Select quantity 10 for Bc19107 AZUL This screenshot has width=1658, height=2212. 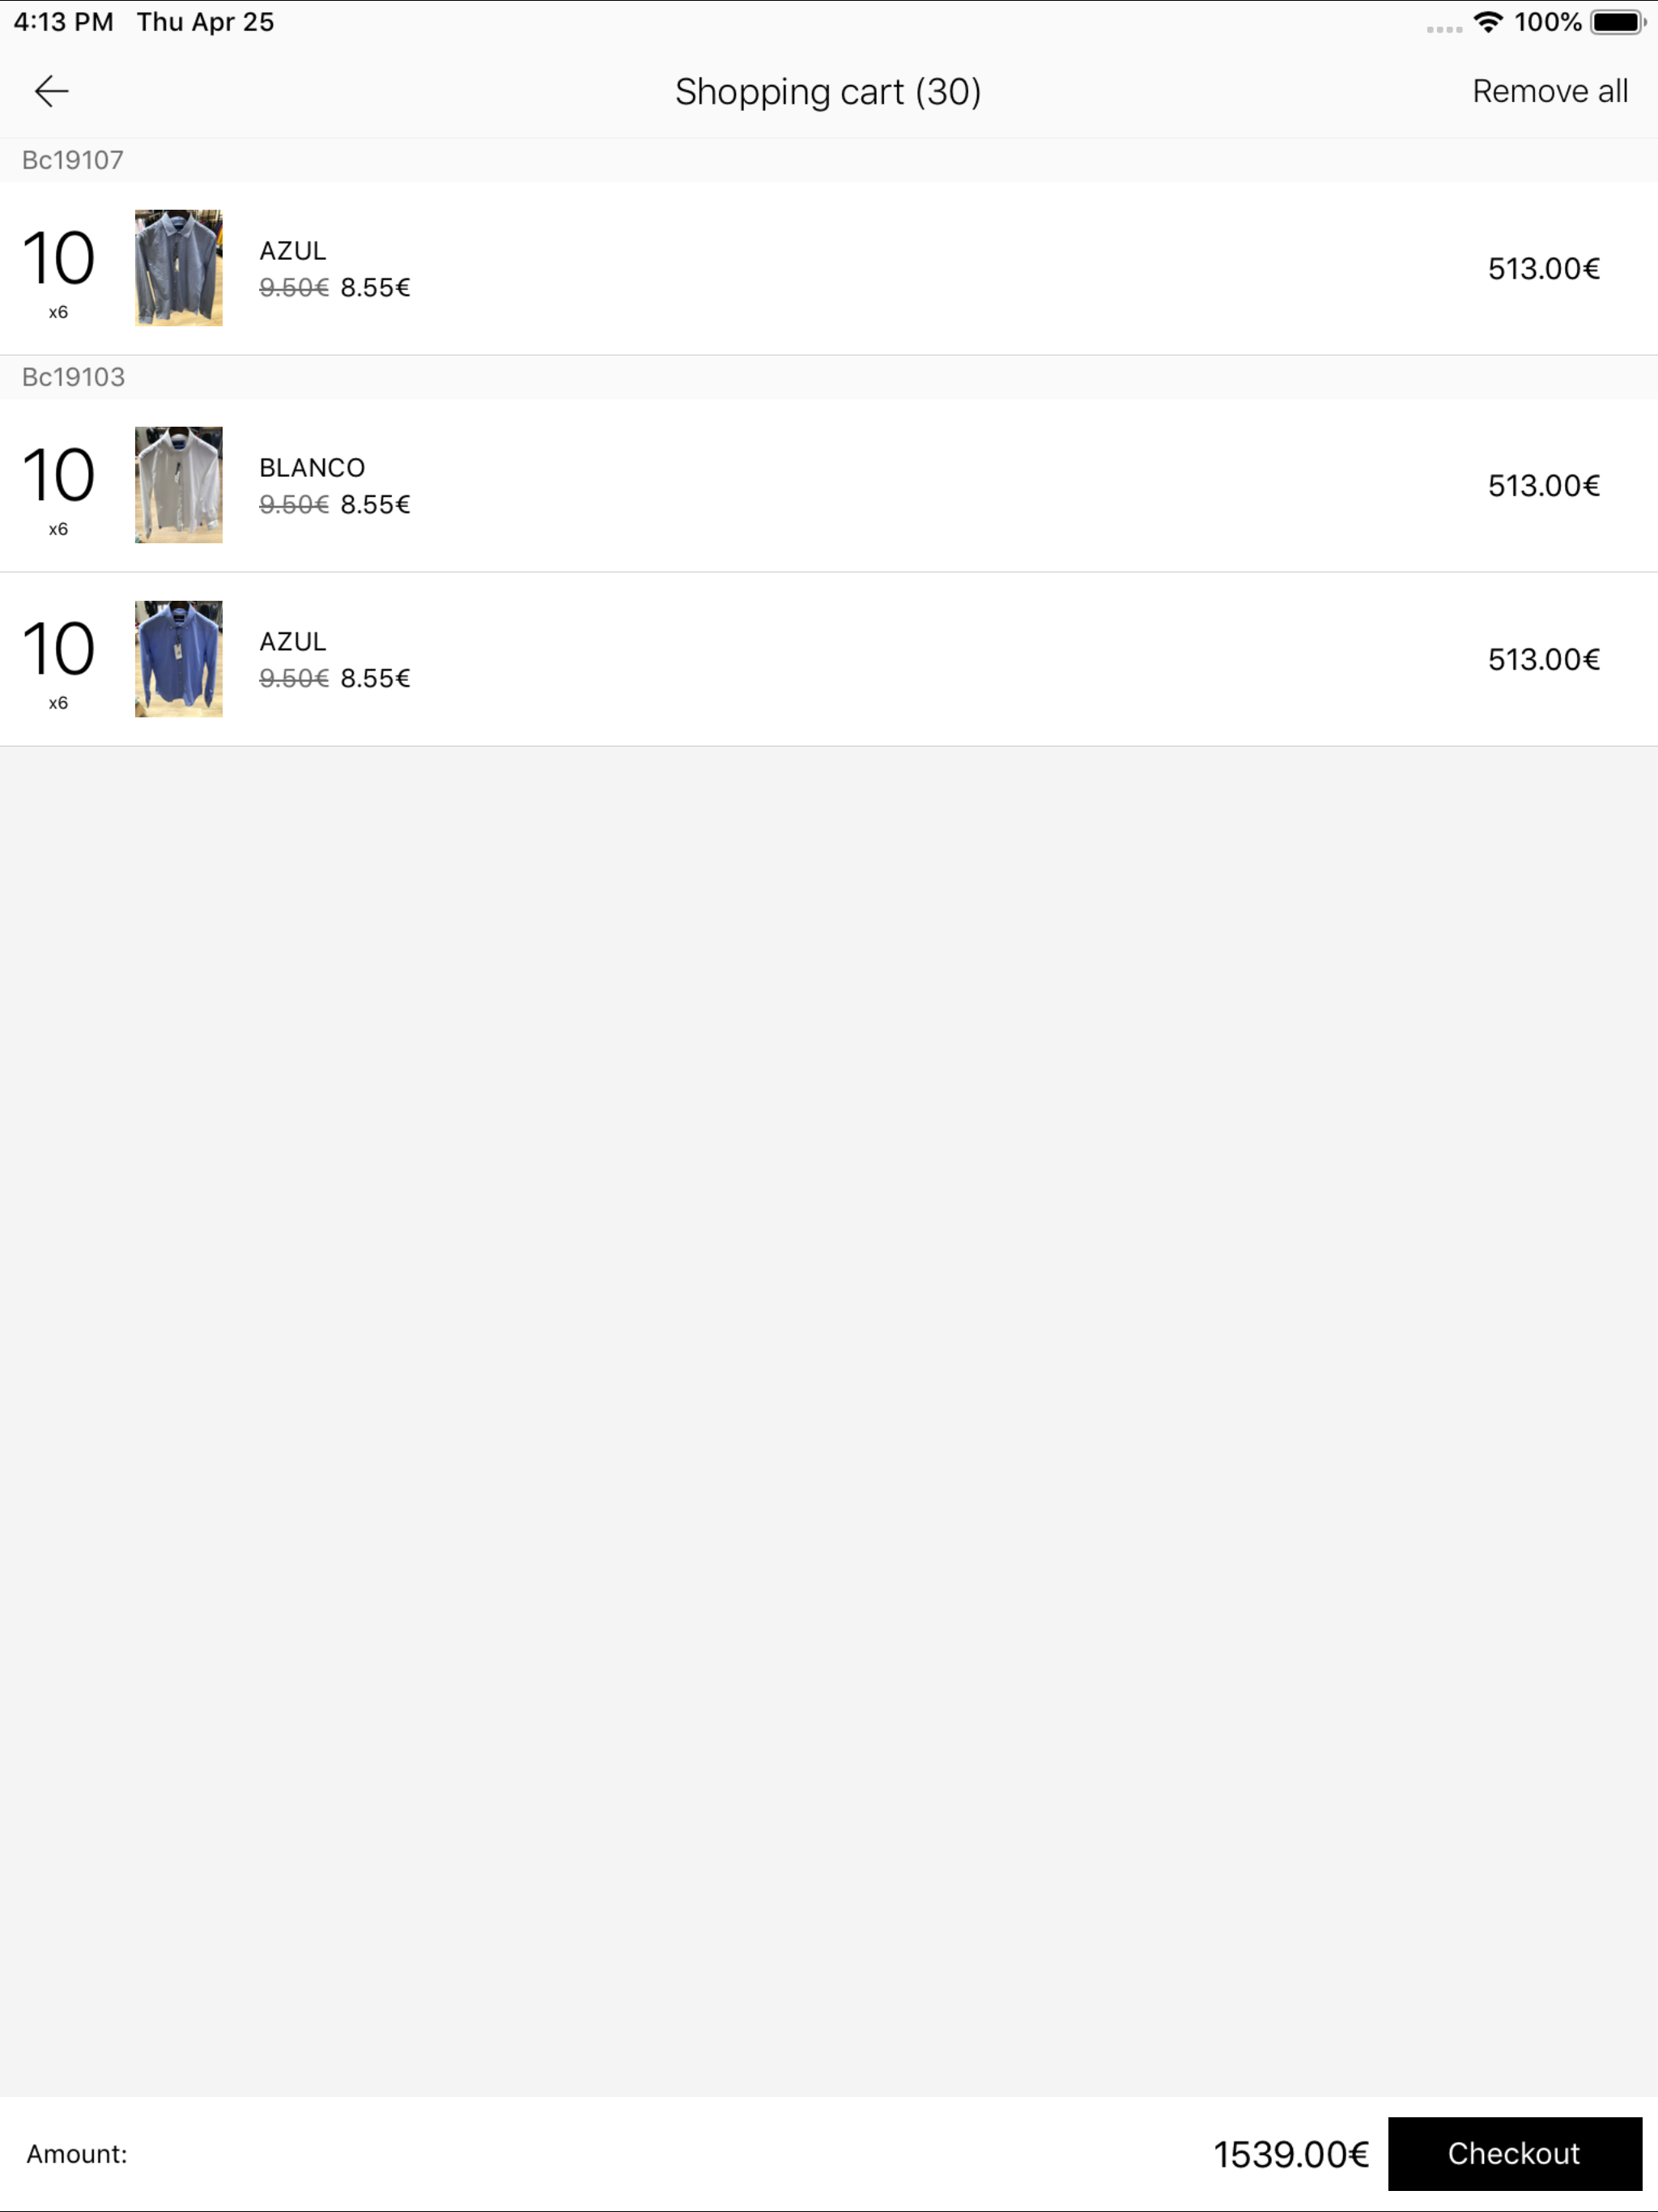click(58, 258)
